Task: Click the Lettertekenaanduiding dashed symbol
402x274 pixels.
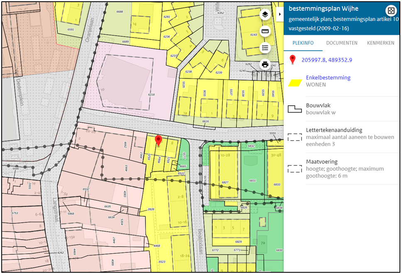Action: [x=294, y=137]
